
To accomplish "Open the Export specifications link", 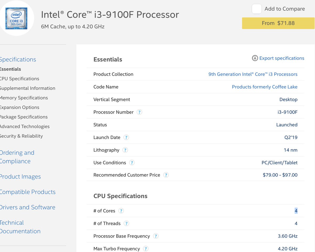I will click(x=282, y=58).
